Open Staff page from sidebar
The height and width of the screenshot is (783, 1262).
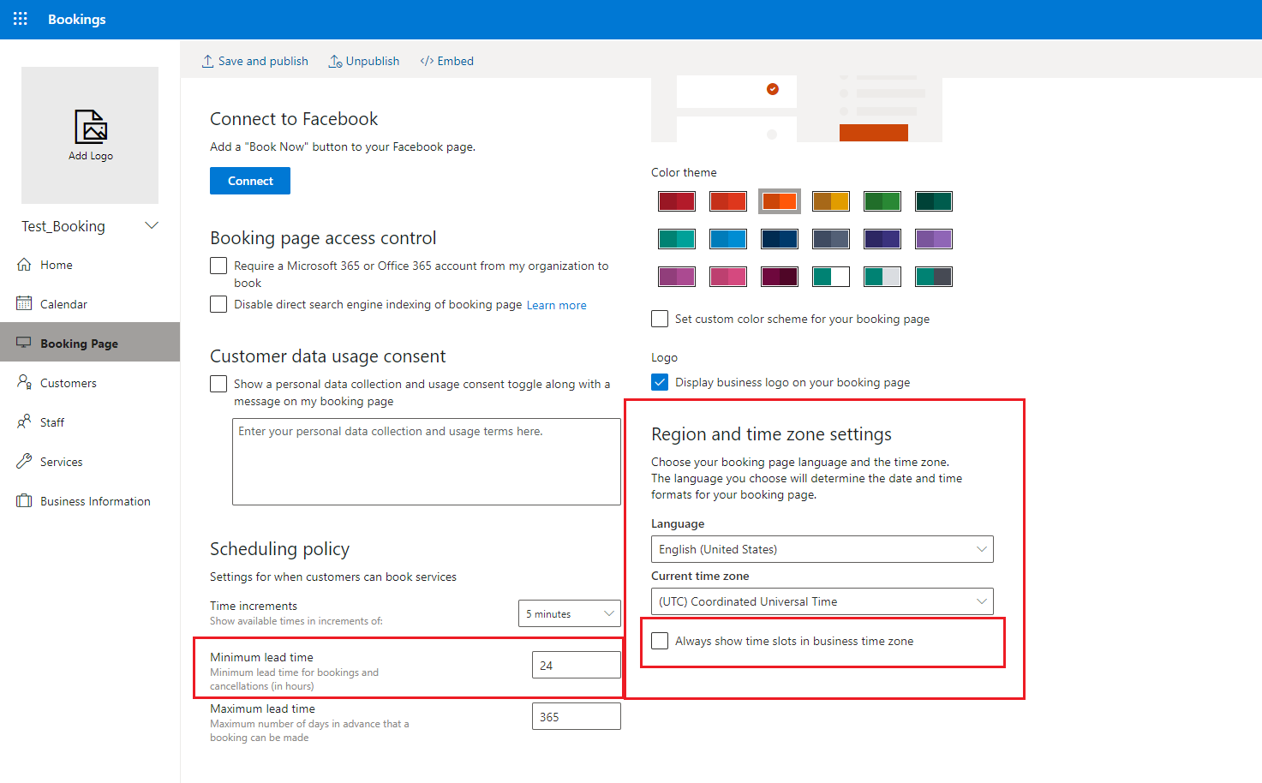click(x=90, y=422)
